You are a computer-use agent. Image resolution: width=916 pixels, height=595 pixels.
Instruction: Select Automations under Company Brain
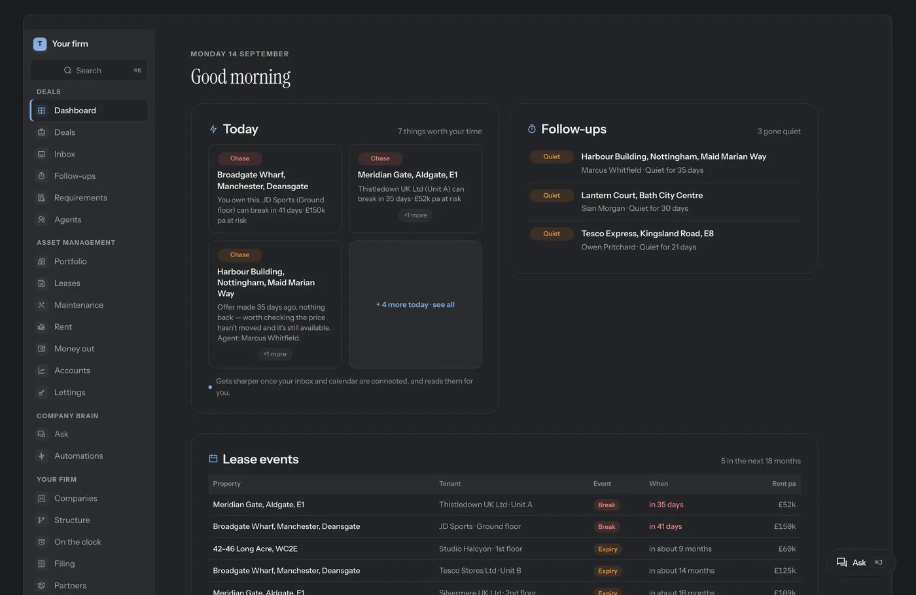tap(89, 456)
